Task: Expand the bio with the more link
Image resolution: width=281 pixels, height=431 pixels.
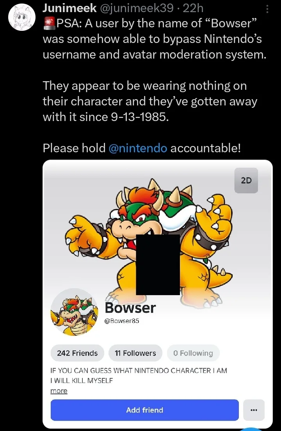Action: coord(59,390)
